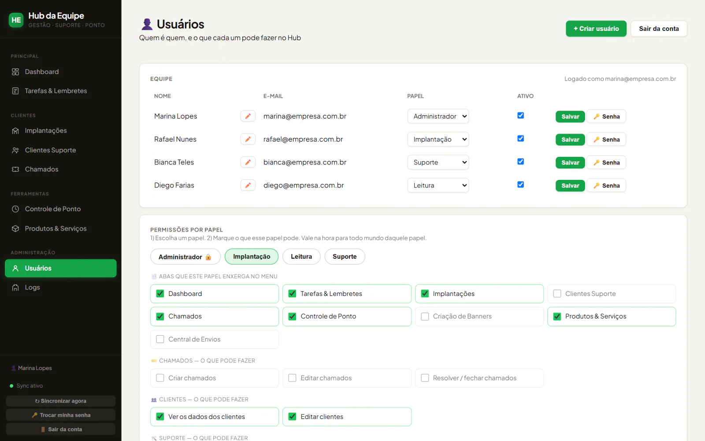705x441 pixels.
Task: Select the Leitura role tab
Action: coord(301,257)
